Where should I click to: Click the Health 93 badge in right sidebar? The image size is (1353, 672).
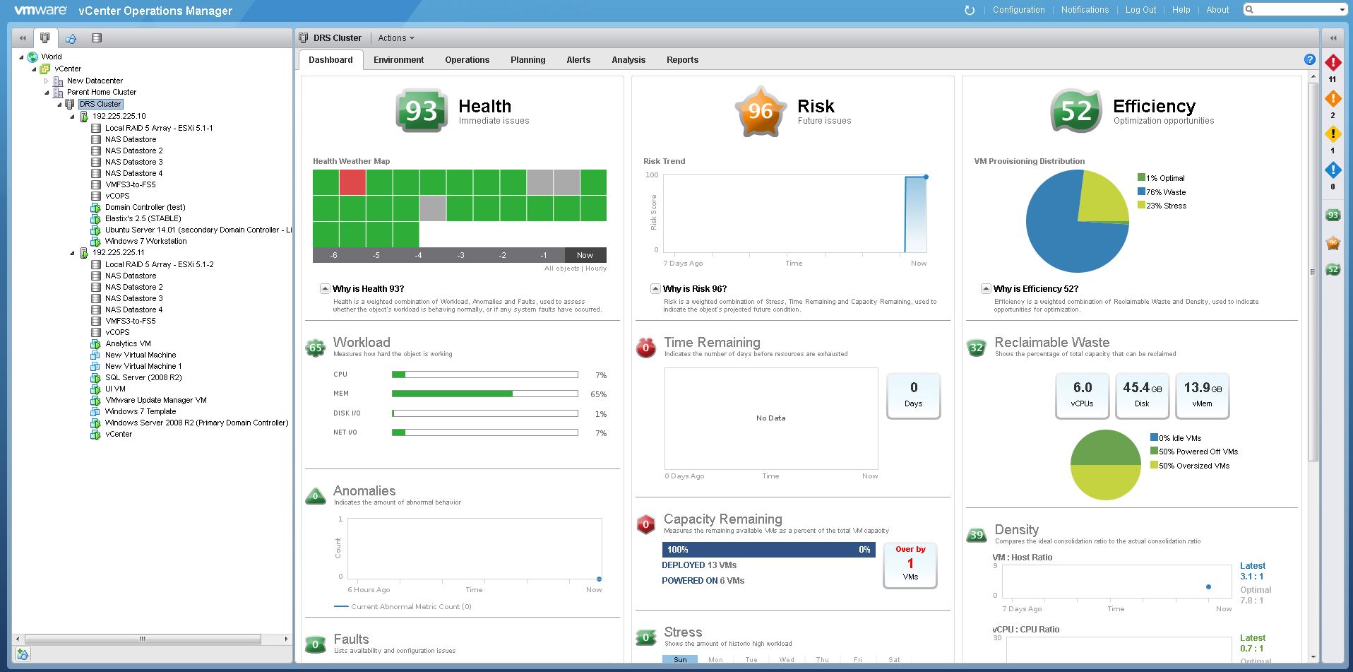click(x=1333, y=215)
